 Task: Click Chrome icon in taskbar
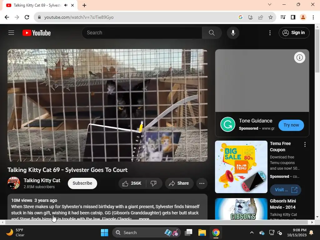pyautogui.click(x=216, y=232)
